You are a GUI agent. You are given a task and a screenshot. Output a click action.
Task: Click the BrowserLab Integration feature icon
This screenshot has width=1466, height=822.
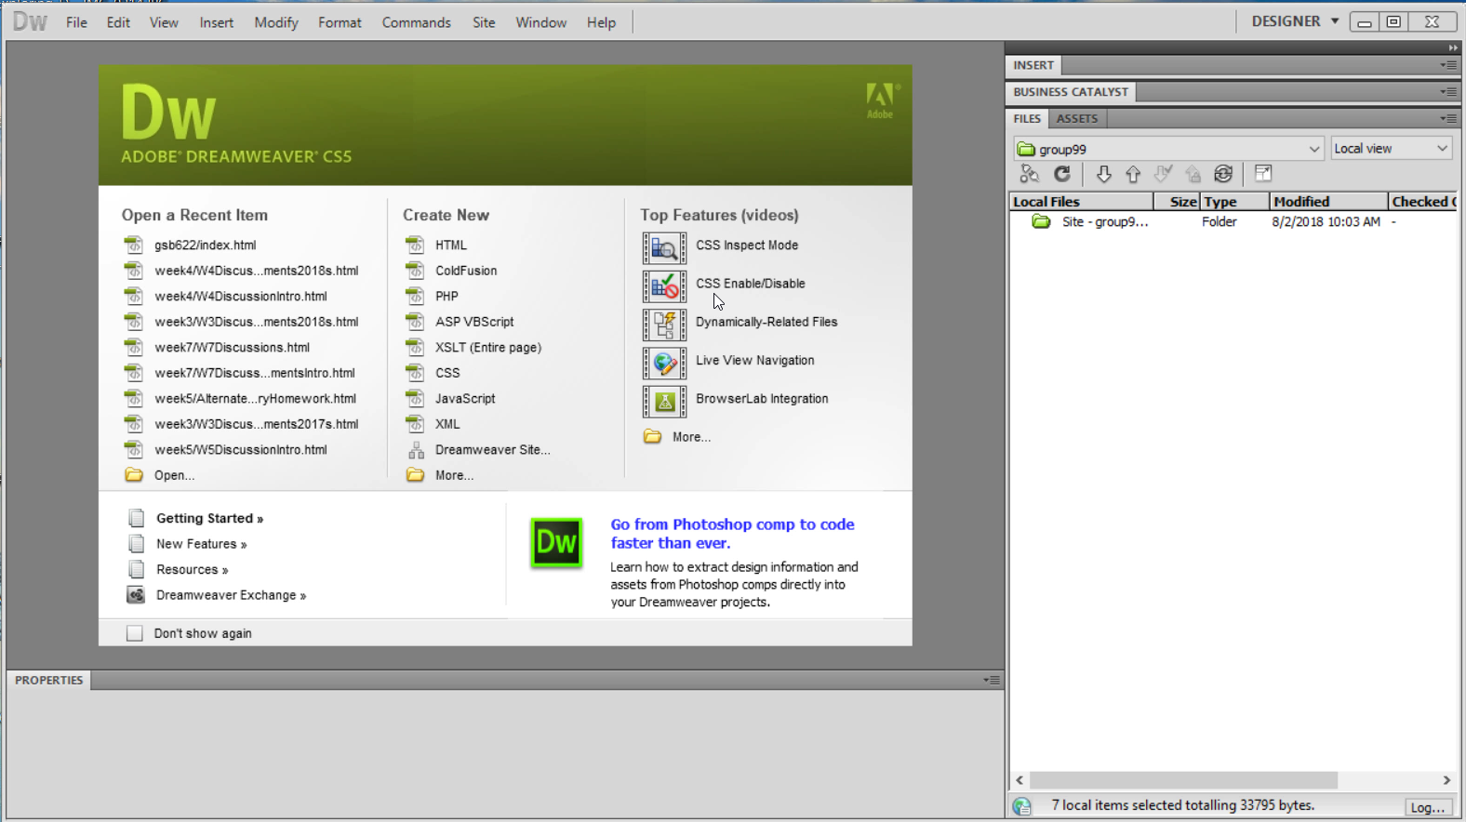click(x=664, y=401)
